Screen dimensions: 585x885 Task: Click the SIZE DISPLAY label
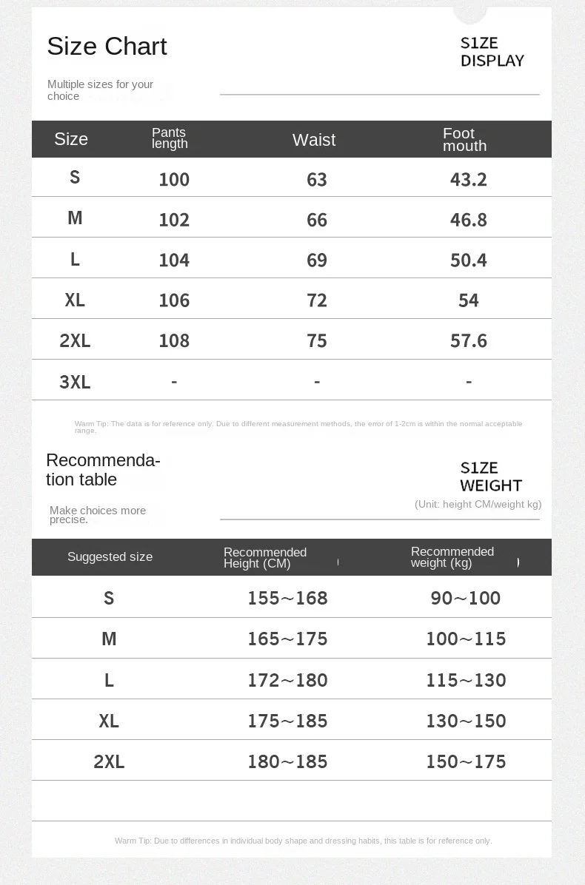pyautogui.click(x=492, y=52)
